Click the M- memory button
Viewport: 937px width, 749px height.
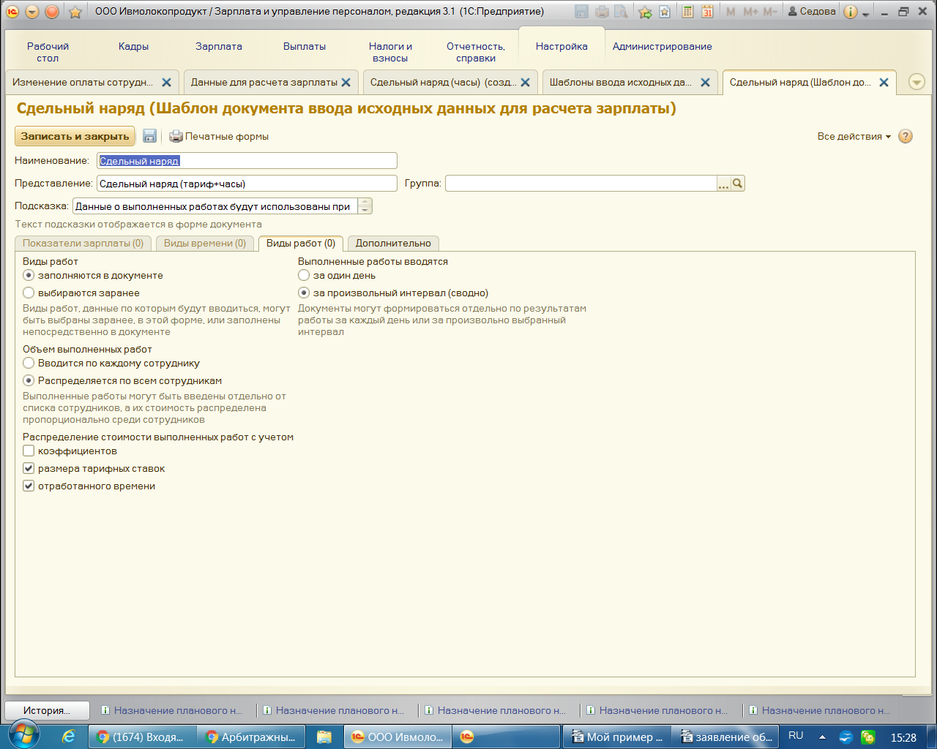click(770, 12)
